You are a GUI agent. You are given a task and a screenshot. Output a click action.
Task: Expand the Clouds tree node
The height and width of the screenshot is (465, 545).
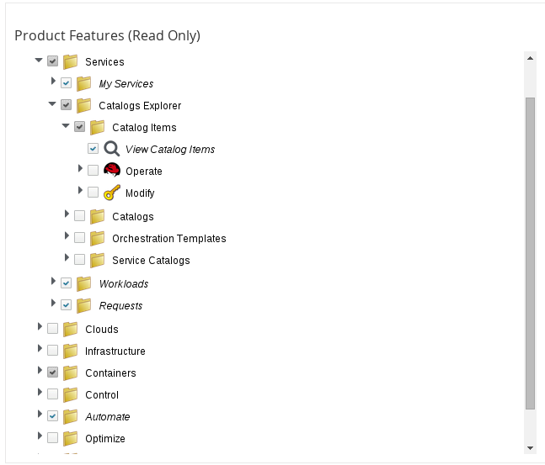[40, 326]
